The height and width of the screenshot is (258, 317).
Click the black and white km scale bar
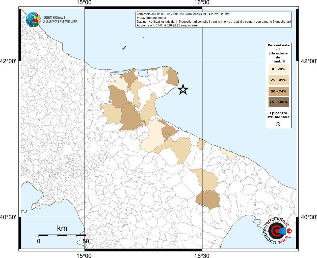62,235
